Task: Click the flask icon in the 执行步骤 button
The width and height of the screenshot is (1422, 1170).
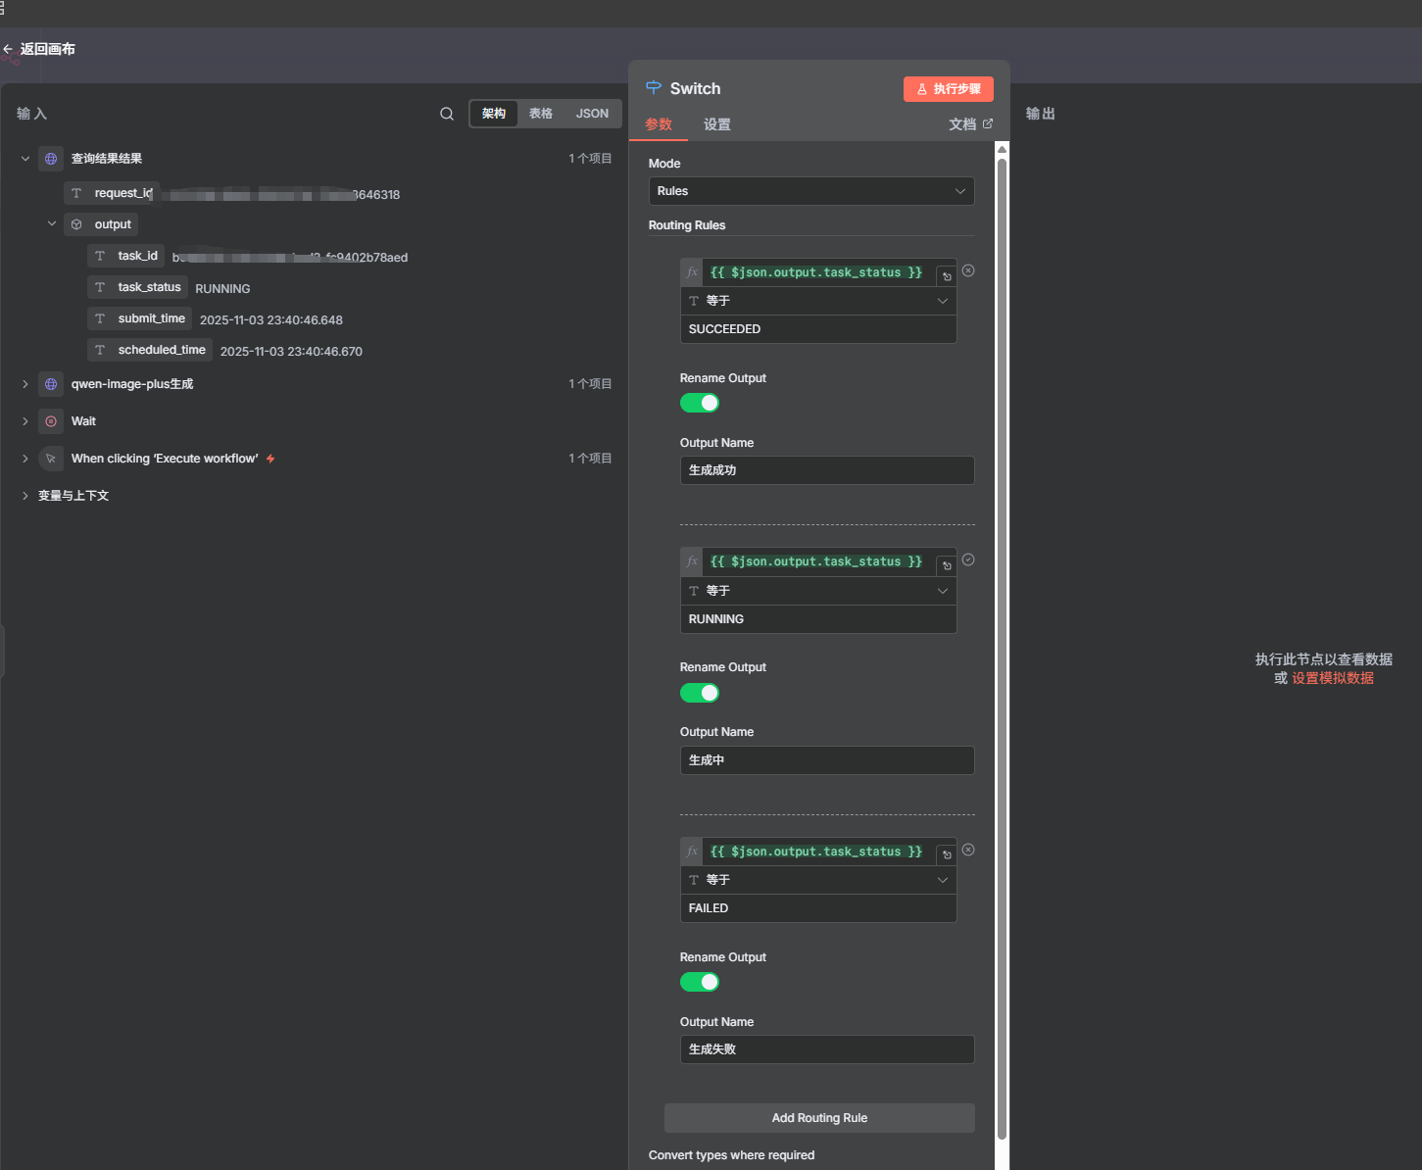Action: (x=922, y=89)
